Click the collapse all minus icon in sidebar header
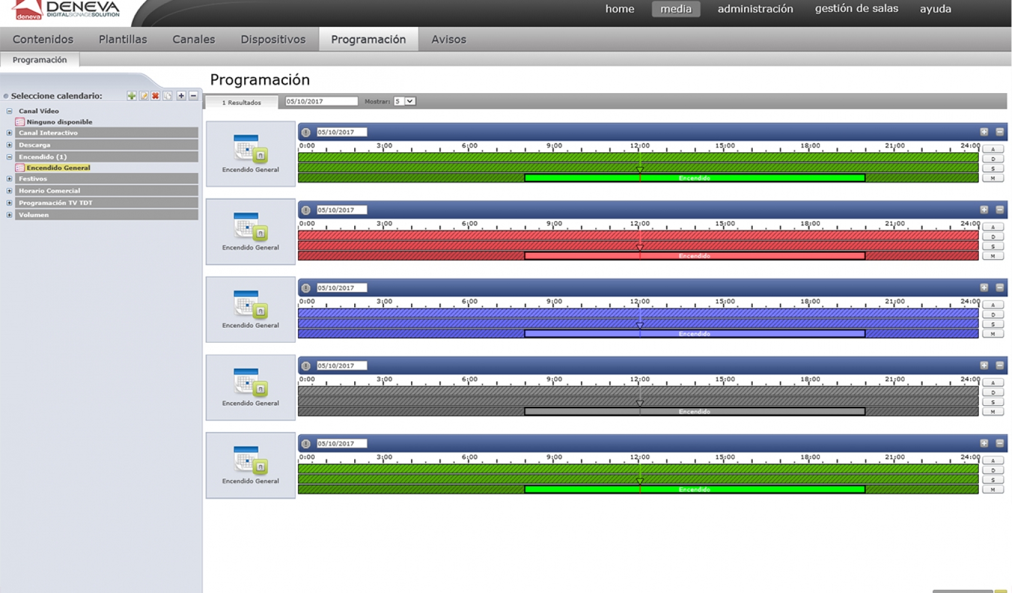The width and height of the screenshot is (1012, 593). tap(194, 96)
